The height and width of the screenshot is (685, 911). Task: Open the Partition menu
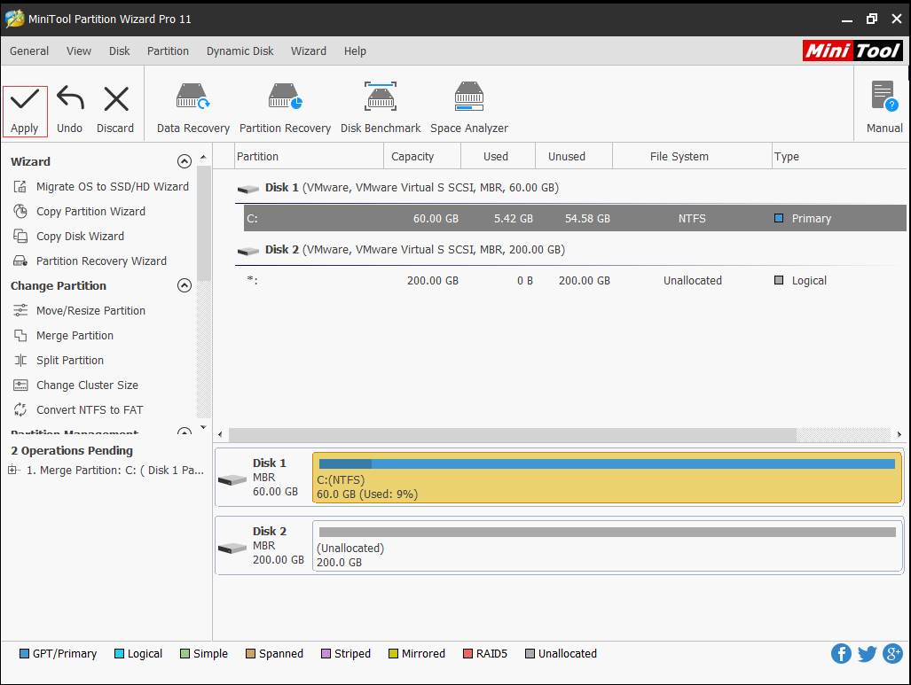(168, 51)
